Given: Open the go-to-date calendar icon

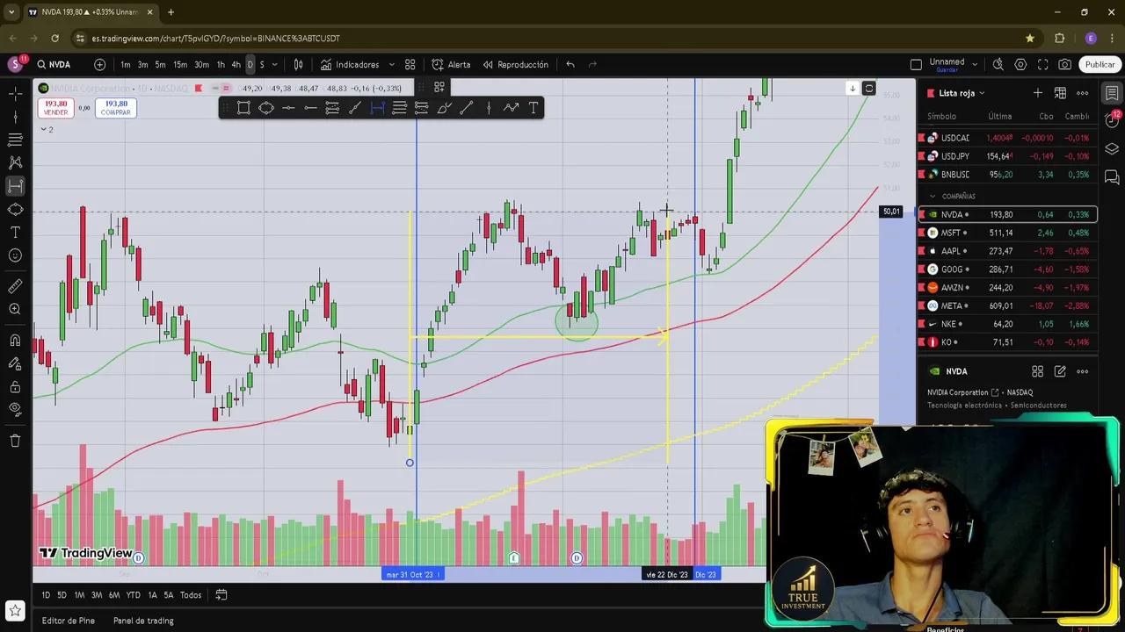Looking at the screenshot, I should point(221,595).
